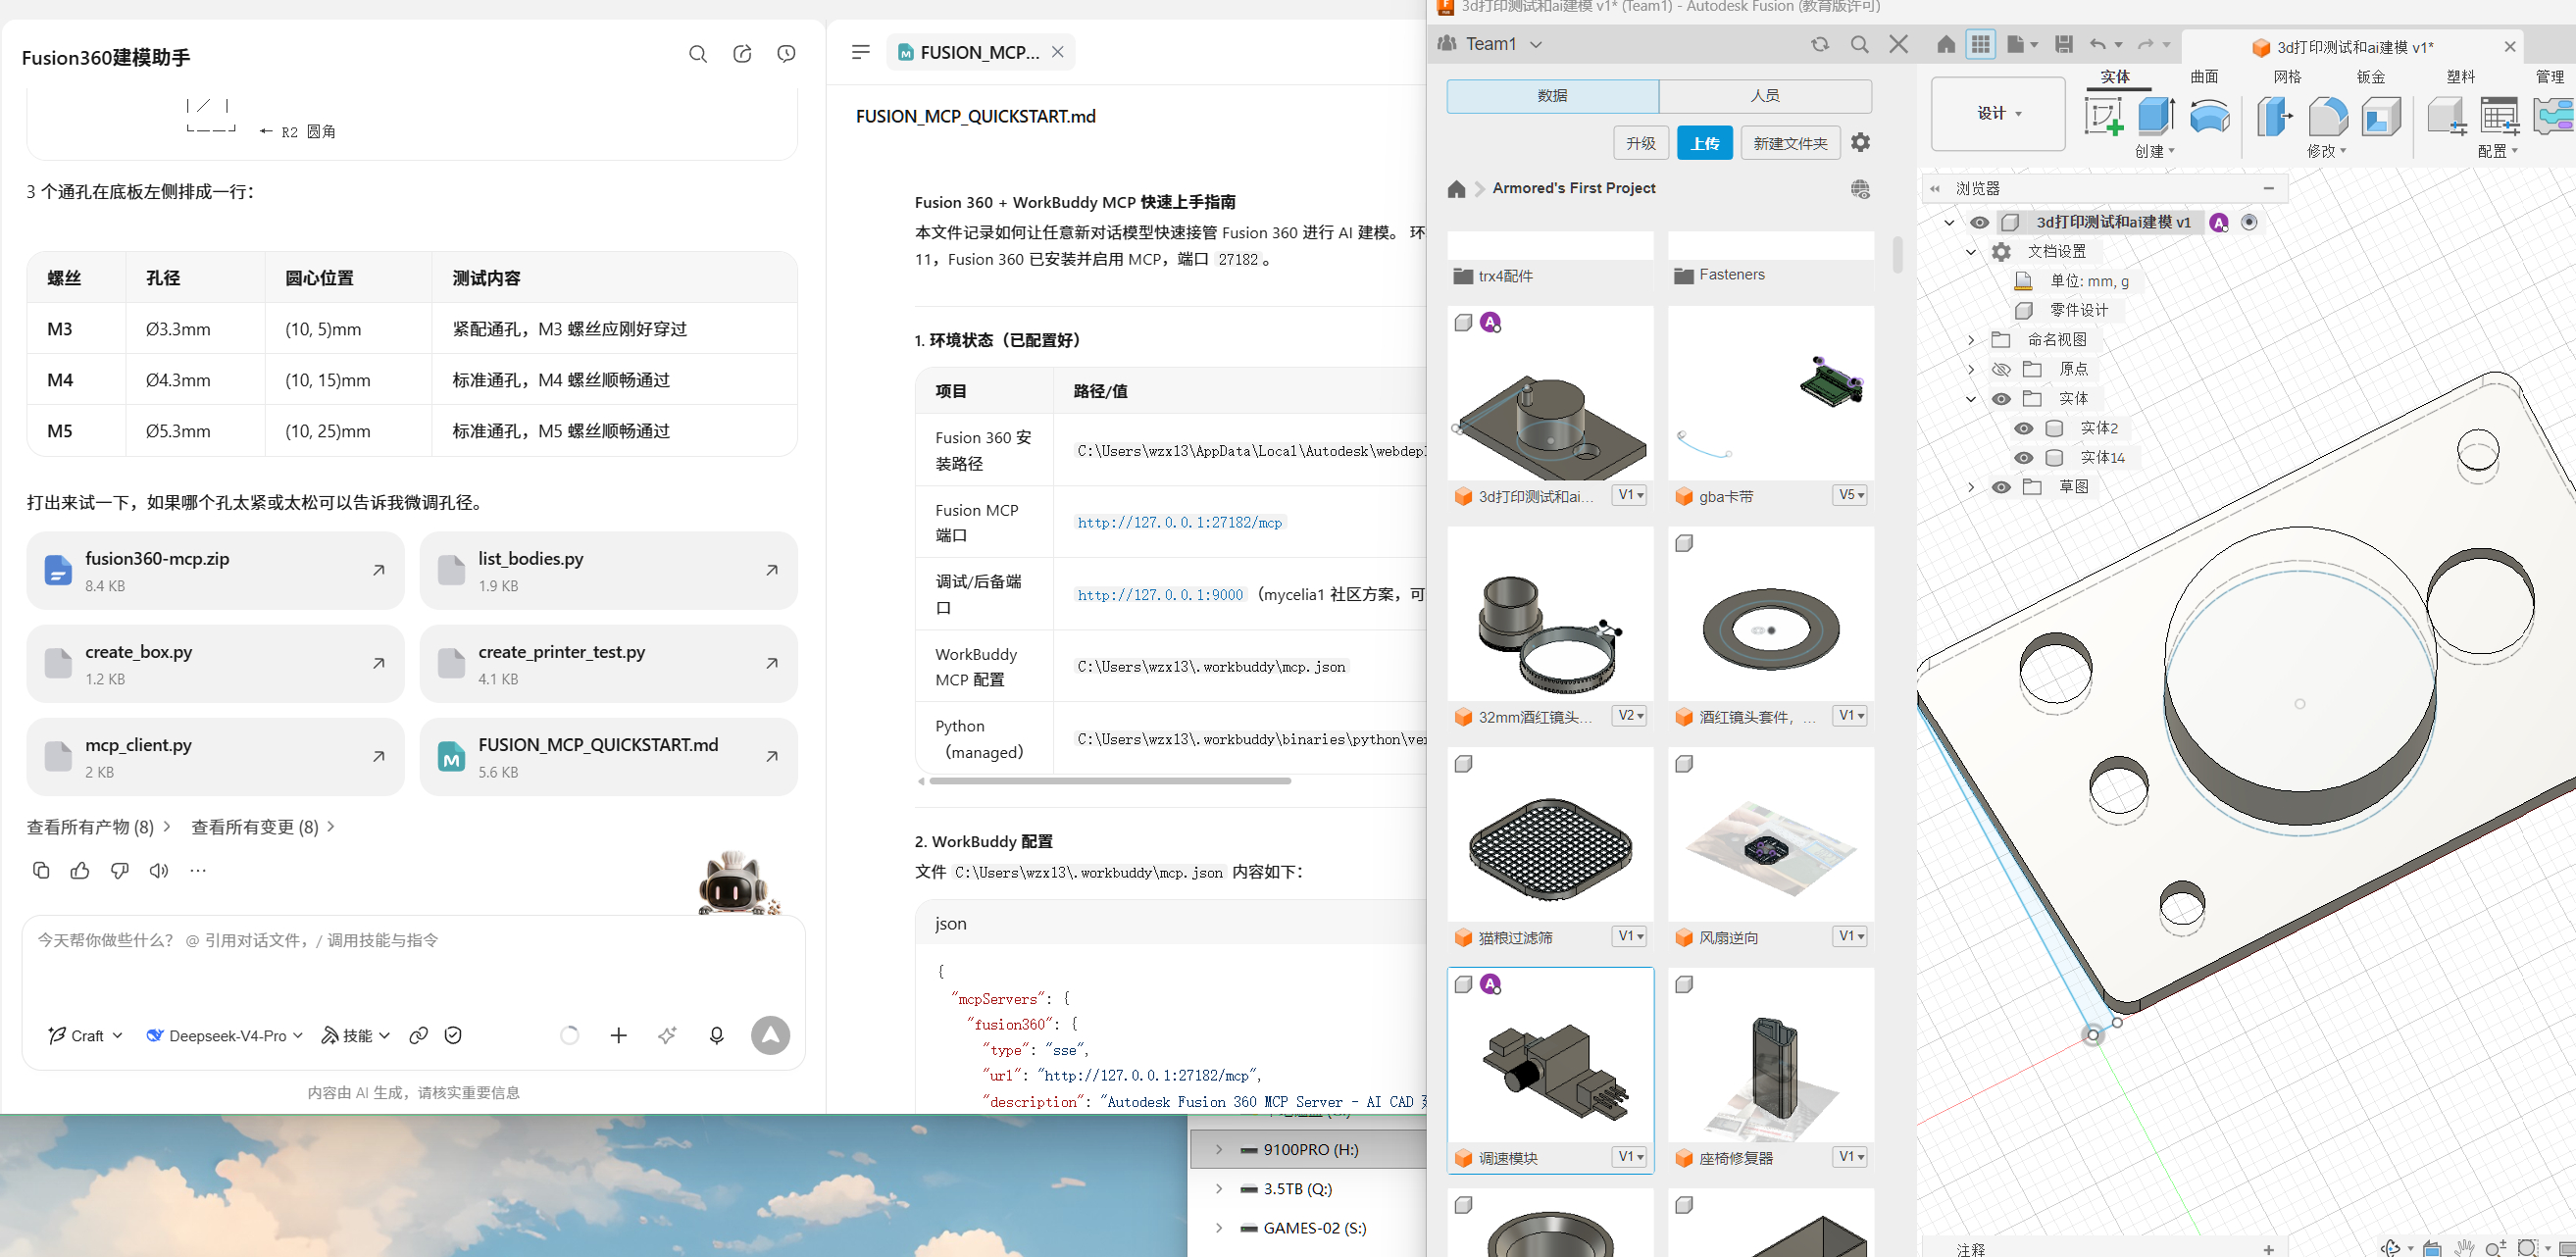
Task: Open data panel settings gear
Action: (x=1860, y=143)
